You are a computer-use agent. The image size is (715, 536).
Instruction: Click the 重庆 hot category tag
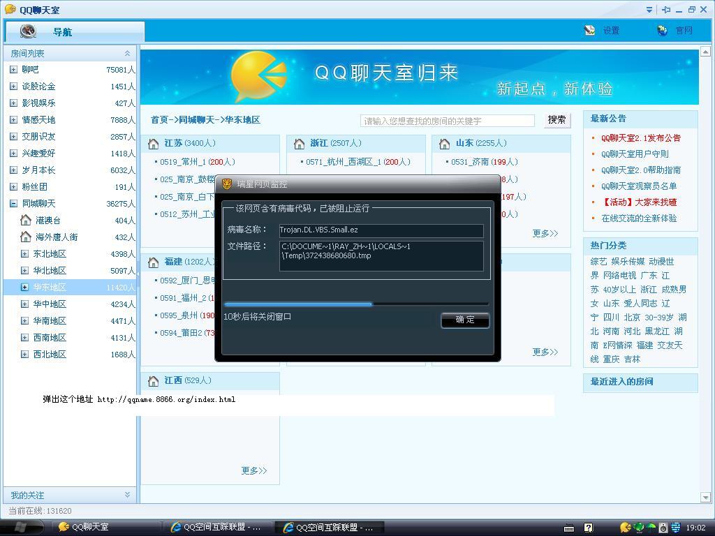[x=611, y=359]
